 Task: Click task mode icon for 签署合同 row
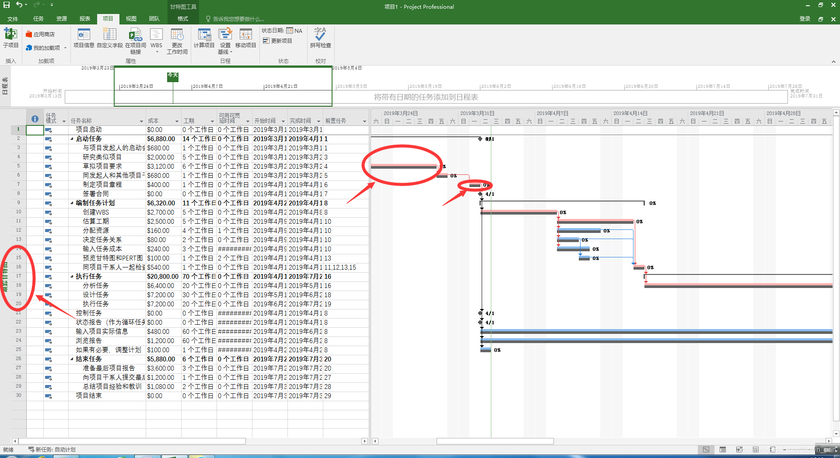click(49, 194)
